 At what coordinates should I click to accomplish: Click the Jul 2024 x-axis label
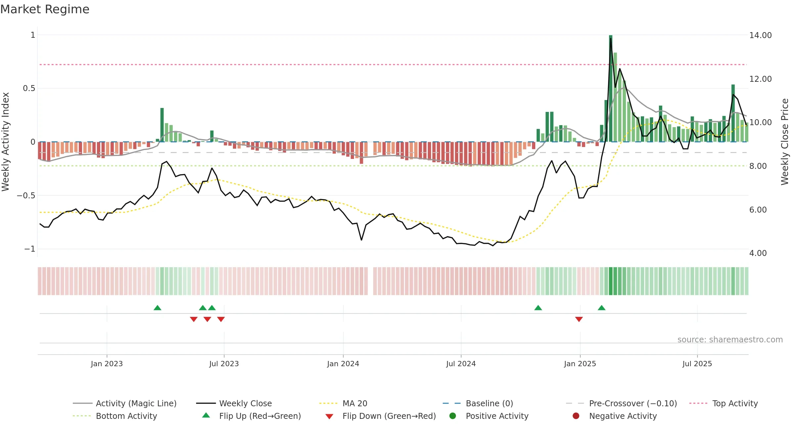[461, 364]
